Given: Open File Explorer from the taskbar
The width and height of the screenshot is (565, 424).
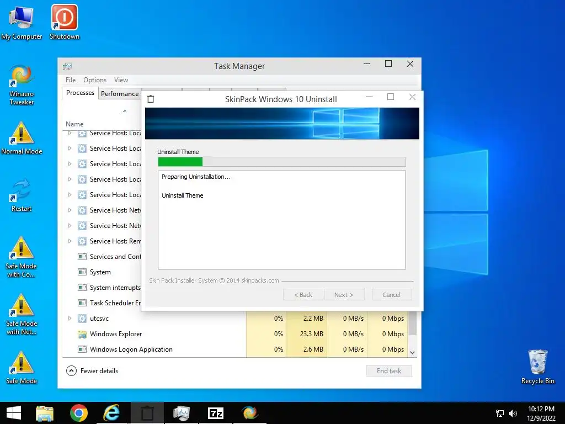Looking at the screenshot, I should pyautogui.click(x=45, y=413).
